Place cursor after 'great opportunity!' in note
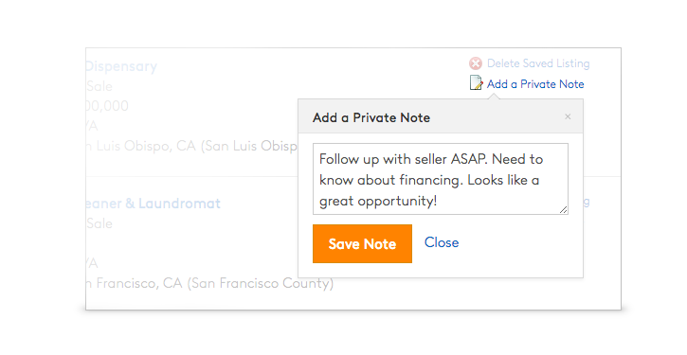The image size is (687, 355). click(x=437, y=201)
